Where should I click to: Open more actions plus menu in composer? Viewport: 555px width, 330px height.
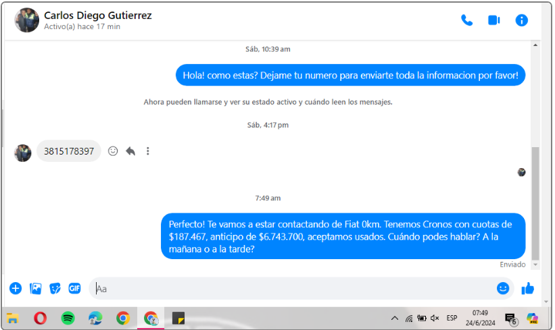click(16, 288)
